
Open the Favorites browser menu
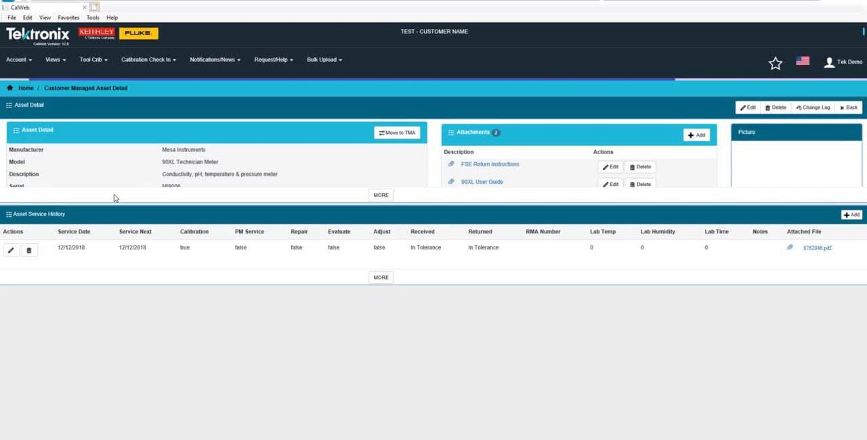tap(68, 18)
